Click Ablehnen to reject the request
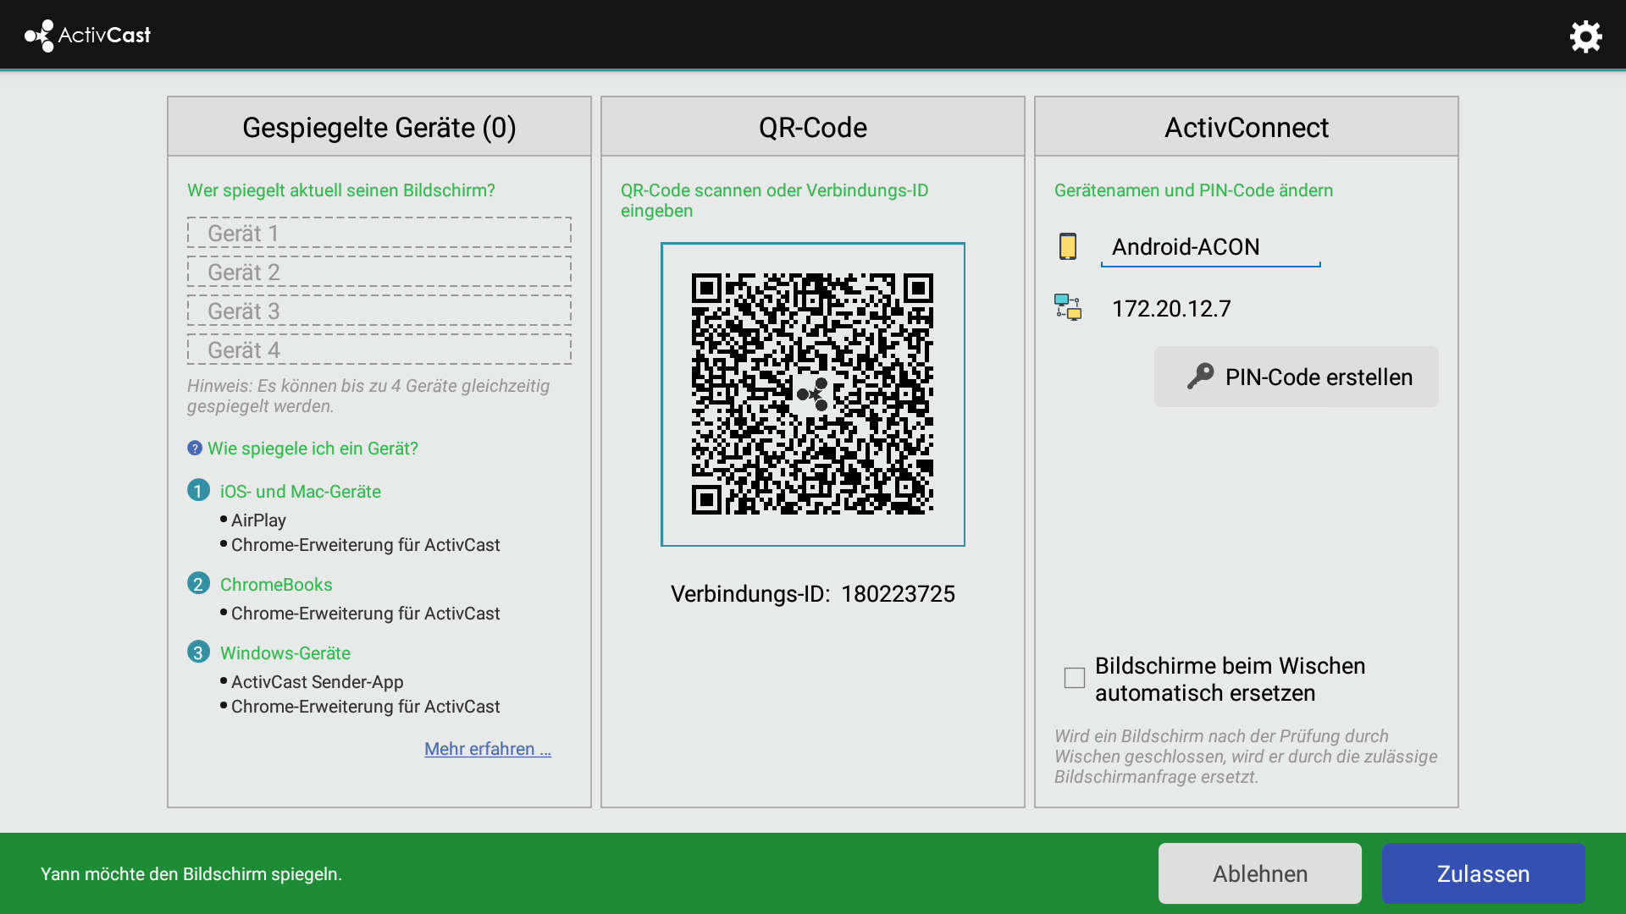1626x914 pixels. [1259, 873]
